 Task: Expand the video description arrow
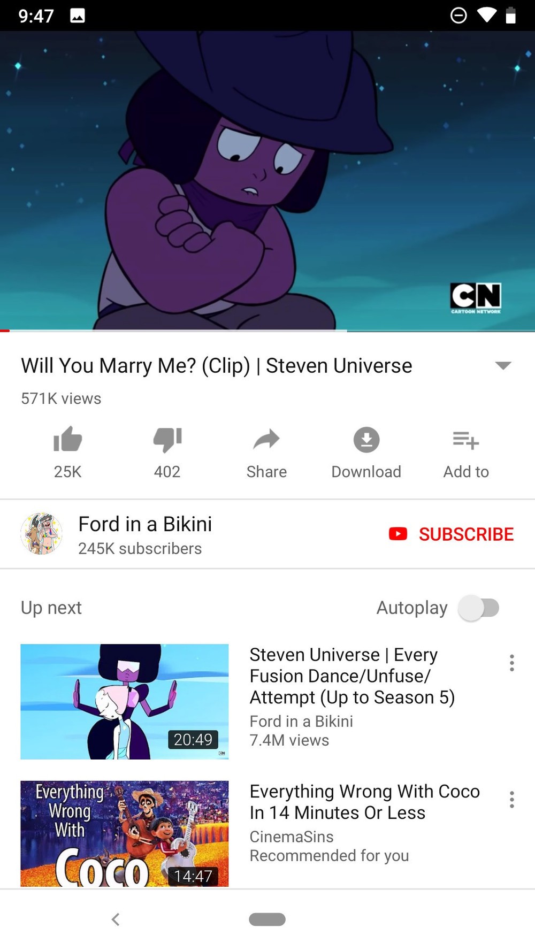(x=503, y=365)
